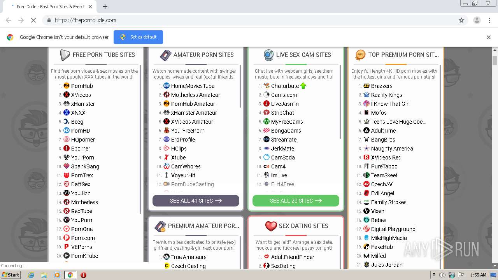
Task: Go back to the previous page
Action: [9, 20]
